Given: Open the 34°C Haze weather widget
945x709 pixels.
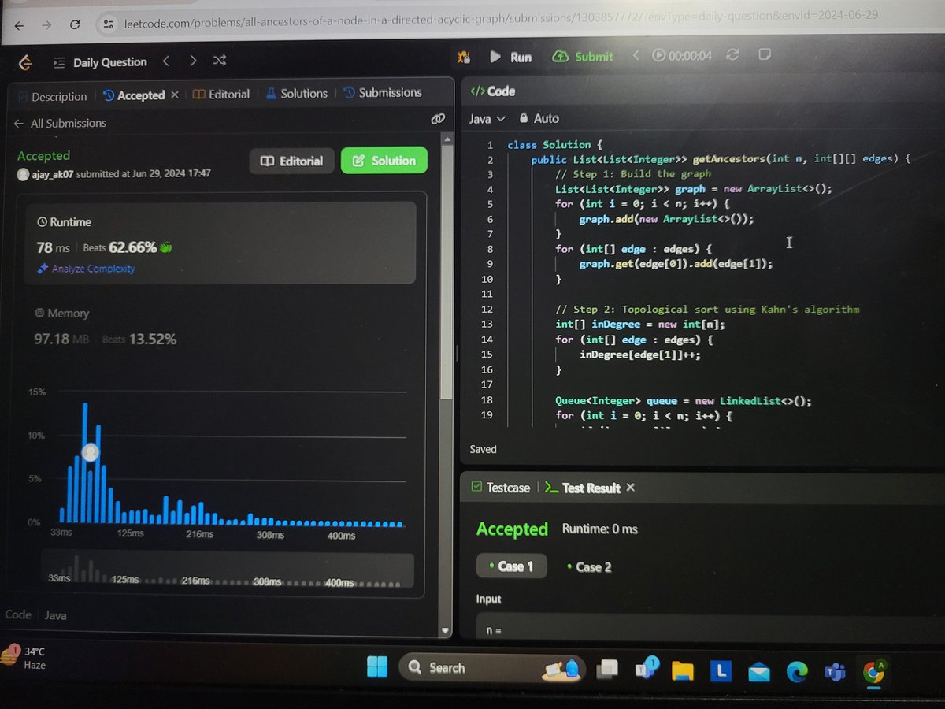Looking at the screenshot, I should click(25, 658).
